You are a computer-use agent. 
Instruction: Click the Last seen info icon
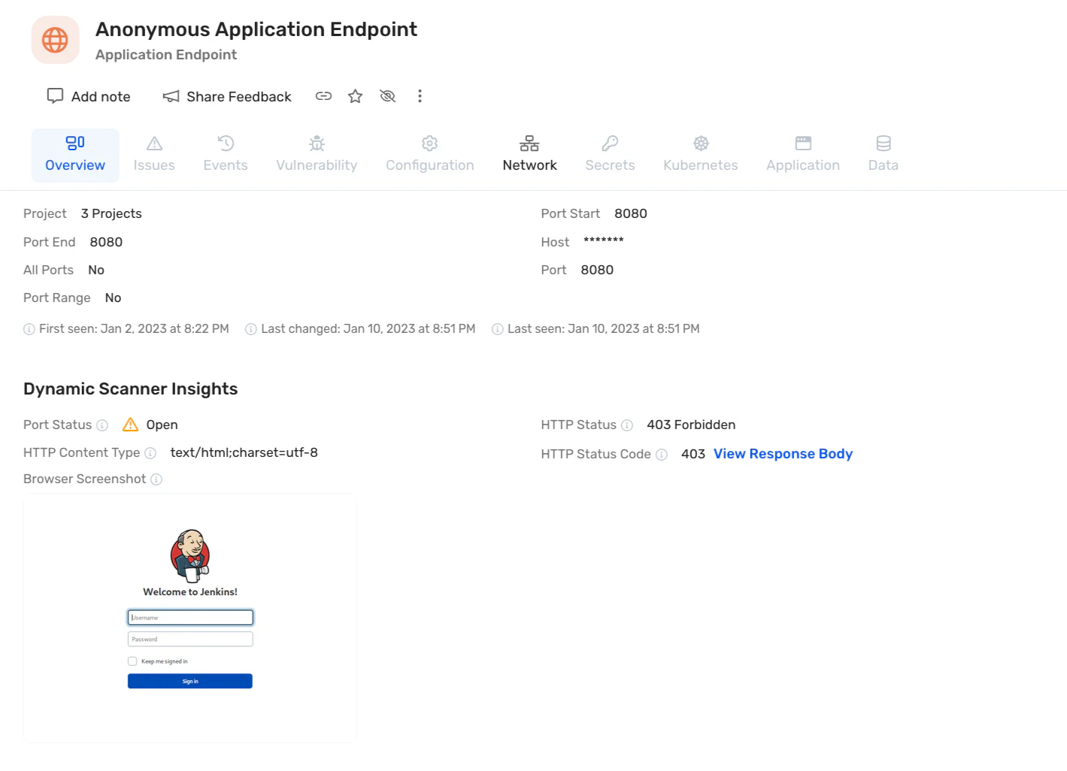[x=497, y=329]
